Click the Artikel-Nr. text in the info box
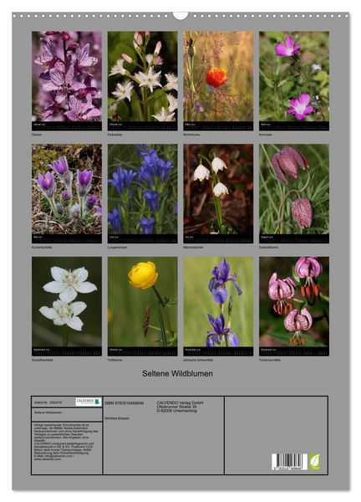This screenshot has width=361, height=502. point(48,402)
